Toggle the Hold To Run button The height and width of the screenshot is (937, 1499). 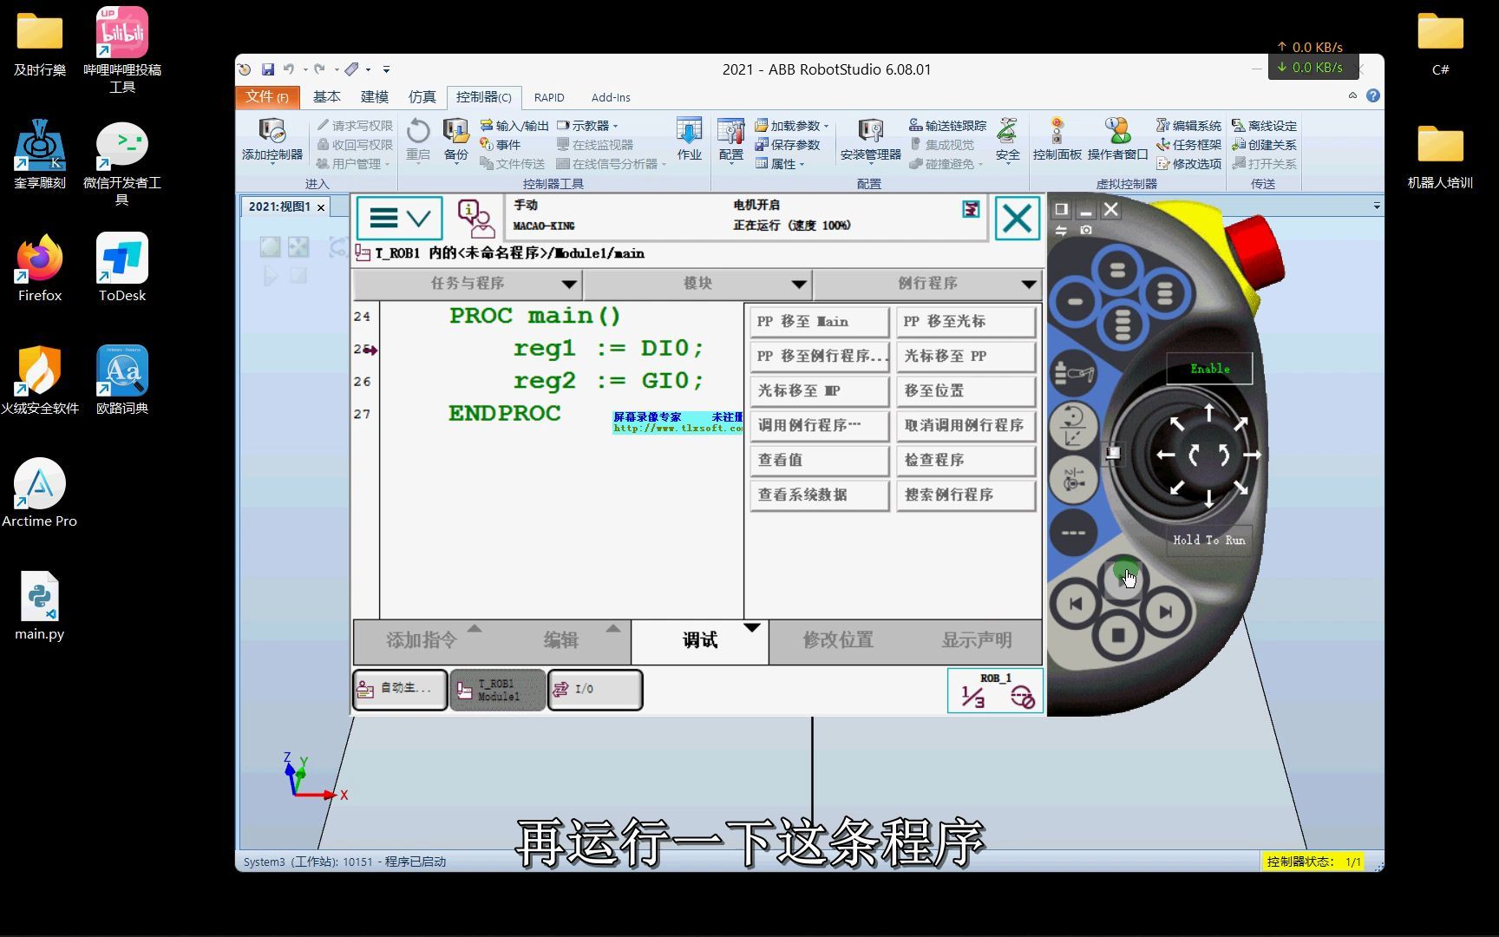click(x=1209, y=540)
